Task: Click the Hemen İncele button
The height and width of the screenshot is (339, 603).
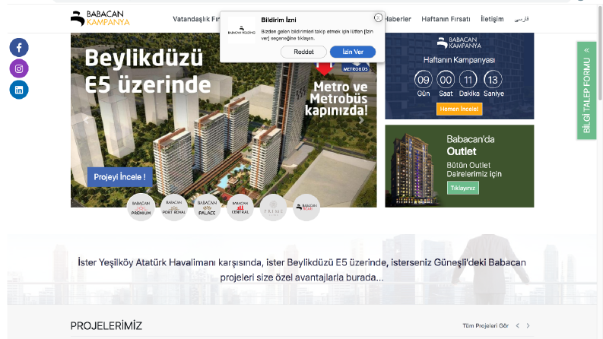Action: click(459, 109)
